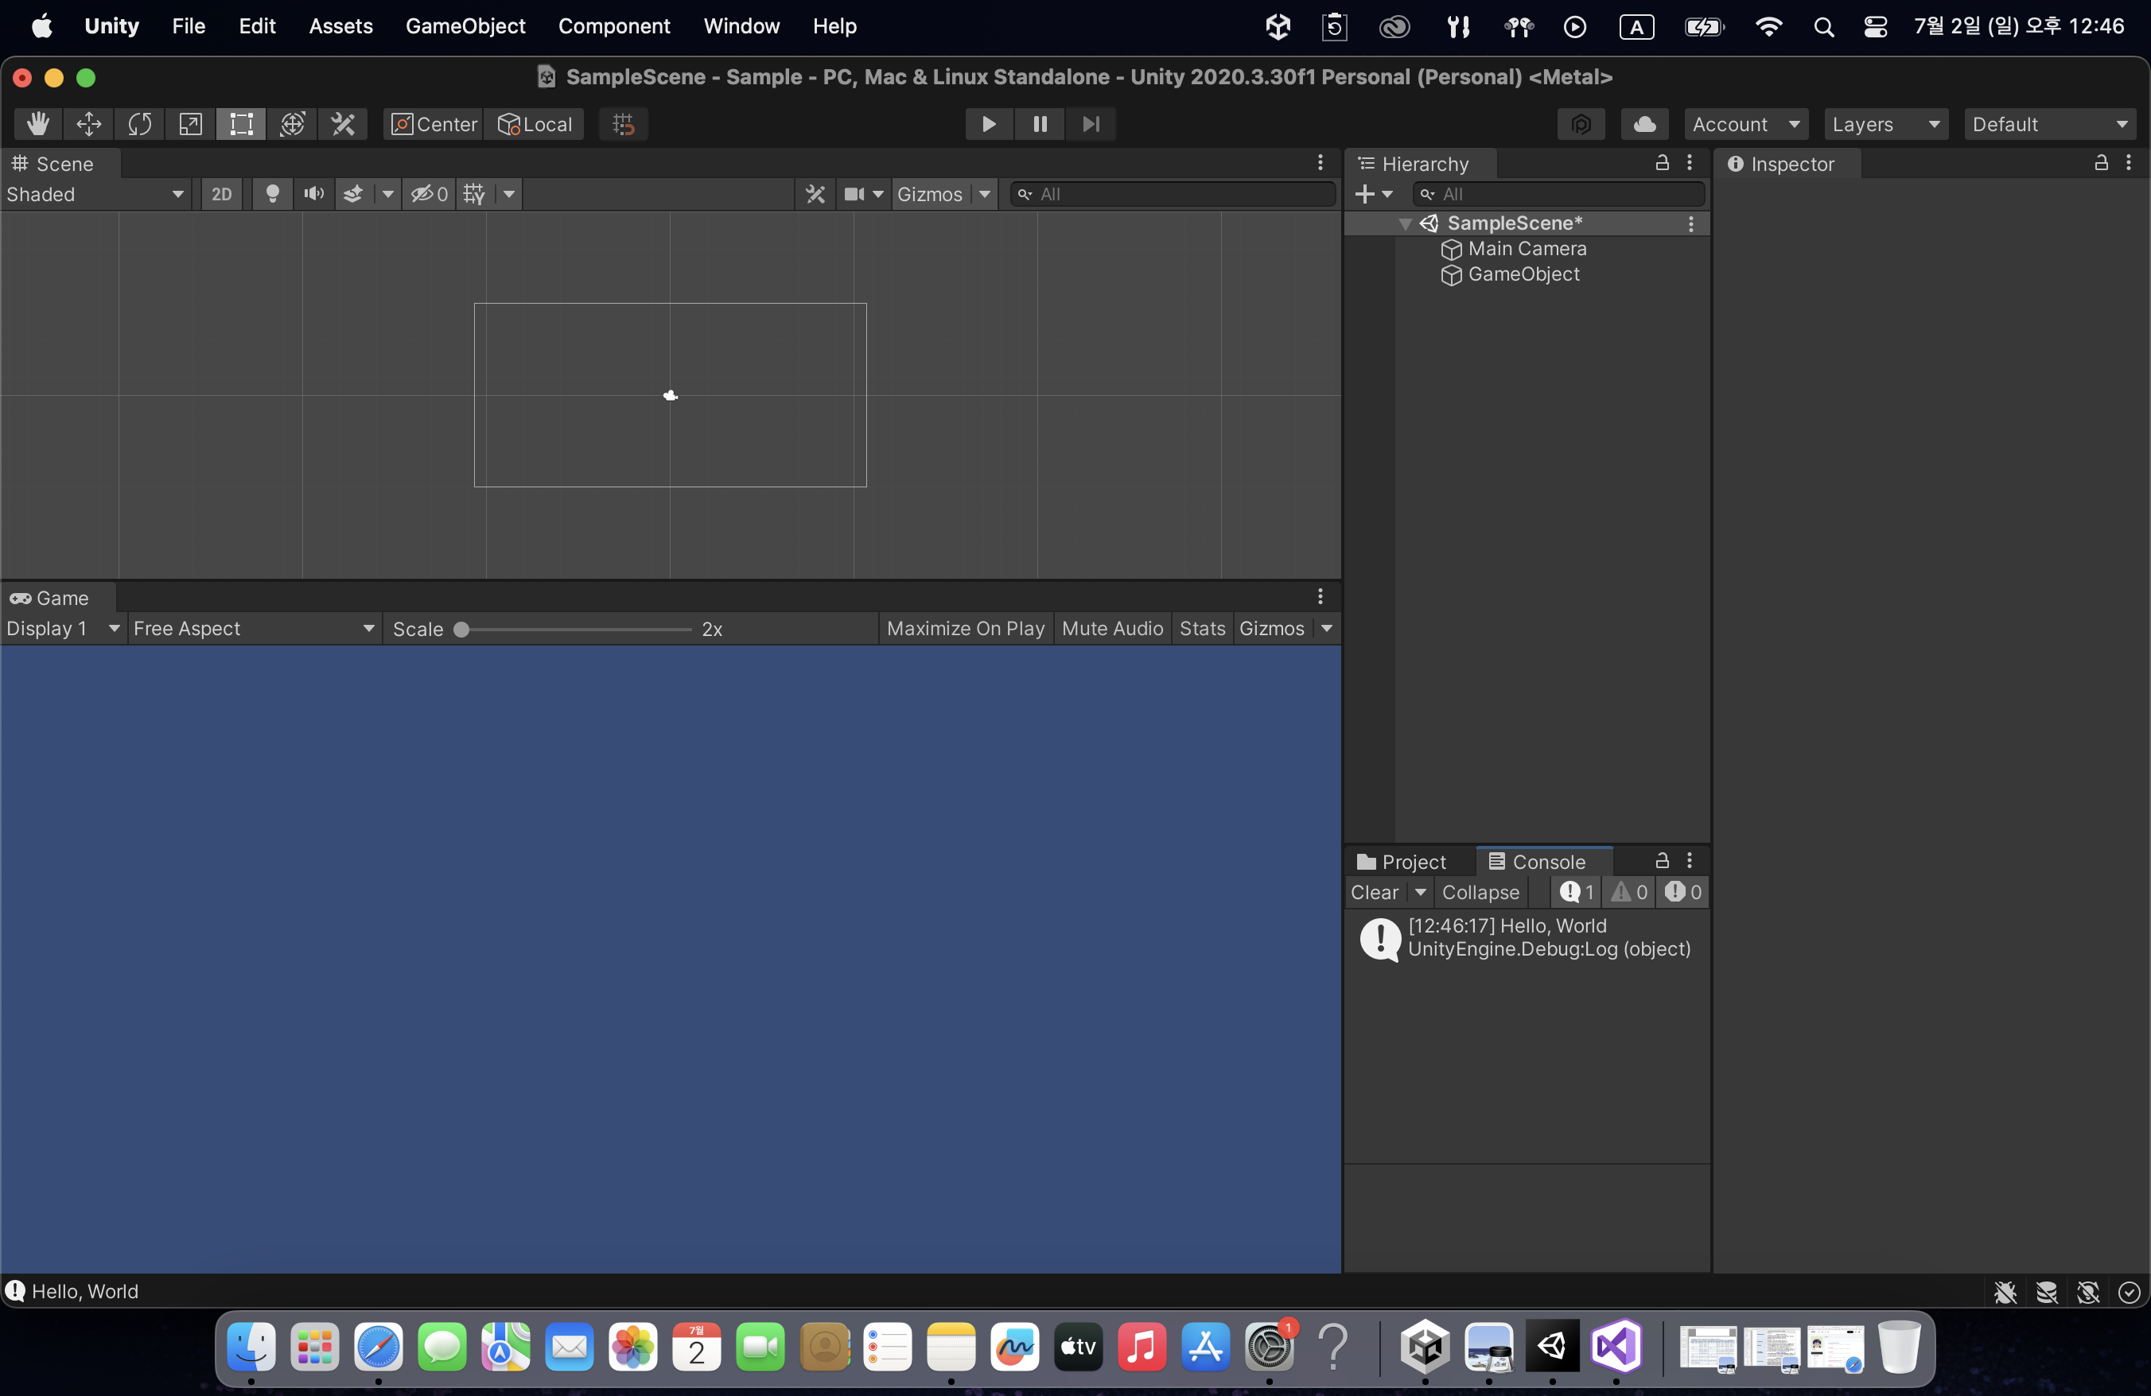Open the Free Aspect dropdown
This screenshot has height=1396, width=2151.
253,629
